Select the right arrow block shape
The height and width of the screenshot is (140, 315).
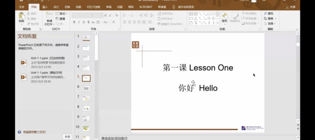point(209,19)
